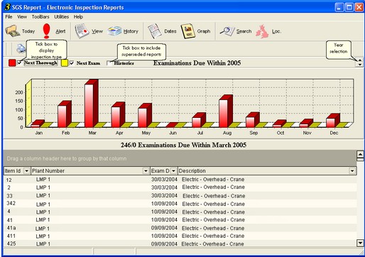Click the Search toolbar label
The width and height of the screenshot is (365, 257).
pos(244,31)
